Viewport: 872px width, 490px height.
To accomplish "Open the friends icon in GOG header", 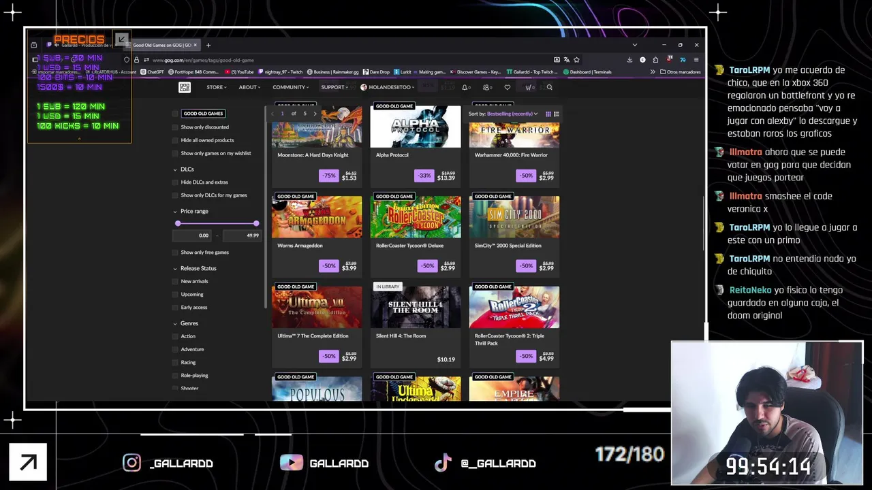I will (x=486, y=87).
